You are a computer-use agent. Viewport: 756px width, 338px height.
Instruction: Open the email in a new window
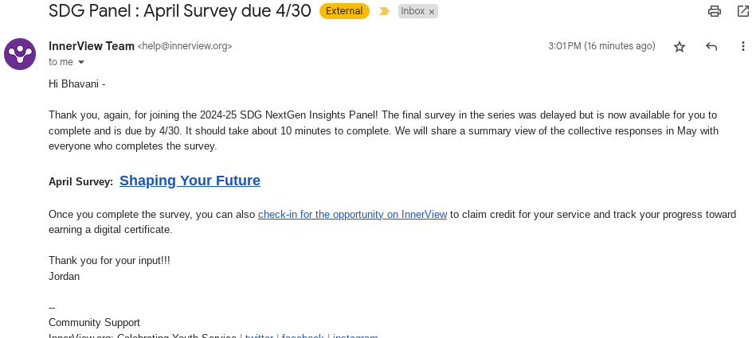(742, 11)
